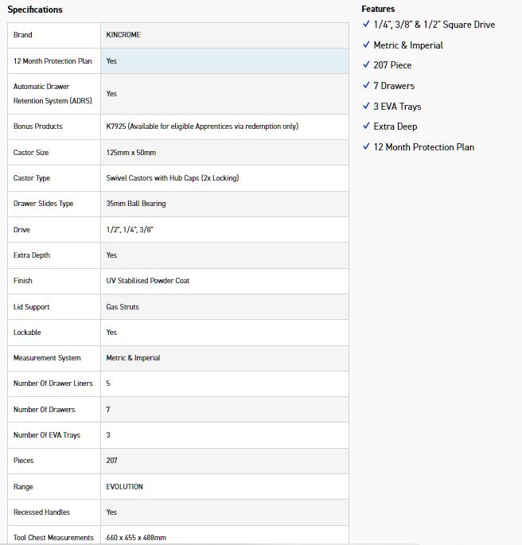
Task: Select the 125mm x 50mm castor size value
Action: [x=129, y=152]
